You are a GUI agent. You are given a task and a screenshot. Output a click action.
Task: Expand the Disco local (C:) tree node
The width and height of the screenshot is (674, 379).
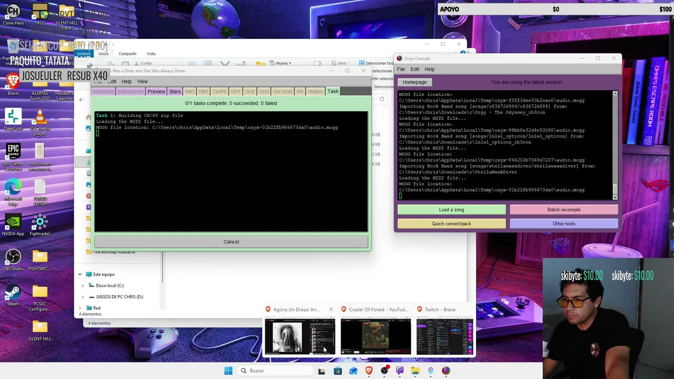click(83, 285)
